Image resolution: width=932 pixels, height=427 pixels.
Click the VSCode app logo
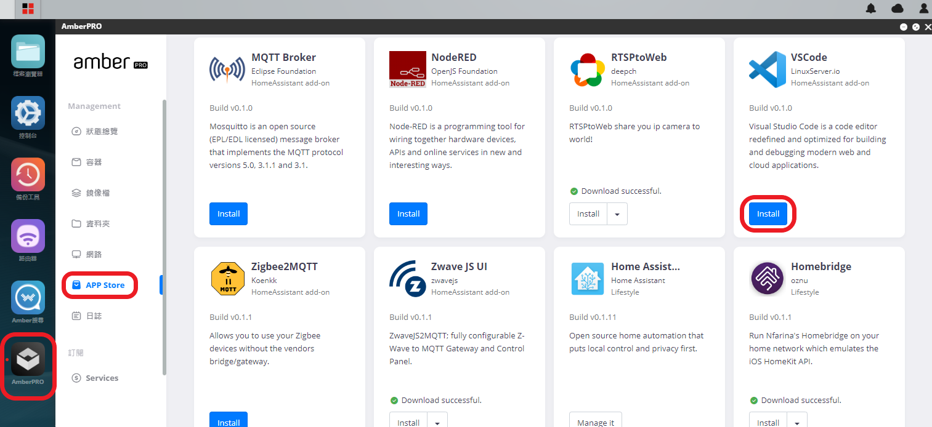[x=767, y=70]
